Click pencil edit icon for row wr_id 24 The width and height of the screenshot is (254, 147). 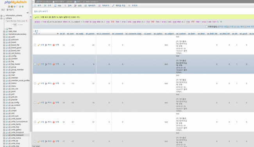tap(39, 45)
